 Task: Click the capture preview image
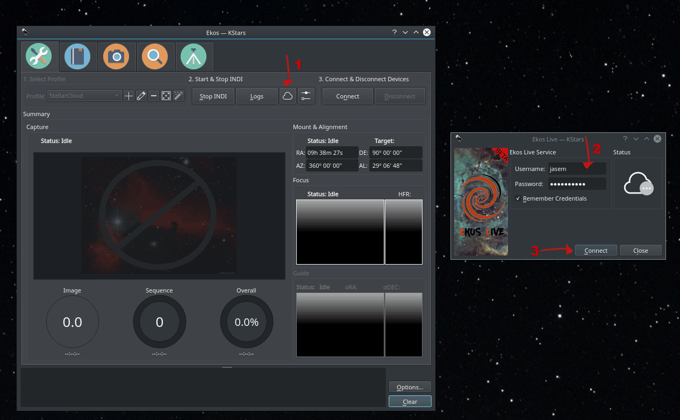[x=159, y=216]
